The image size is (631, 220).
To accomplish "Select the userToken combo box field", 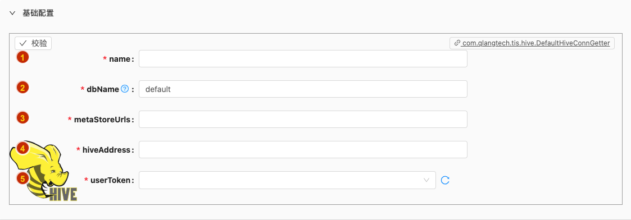I will (287, 180).
